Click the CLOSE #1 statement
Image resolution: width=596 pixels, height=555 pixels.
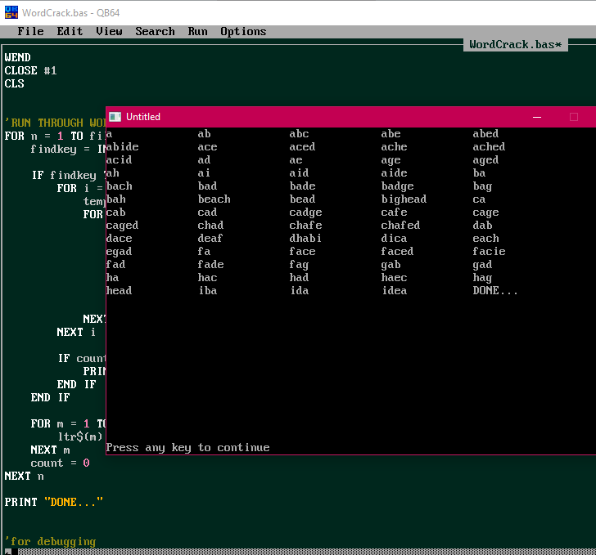(x=30, y=70)
